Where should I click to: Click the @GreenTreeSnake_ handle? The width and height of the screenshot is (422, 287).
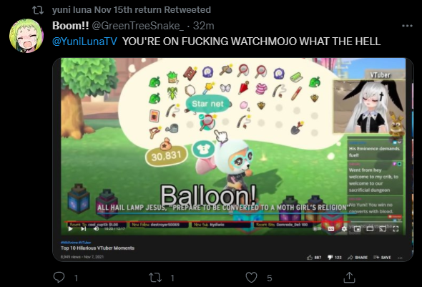coord(138,26)
